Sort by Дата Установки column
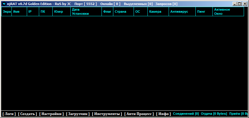249x118 pixels. tap(86, 12)
